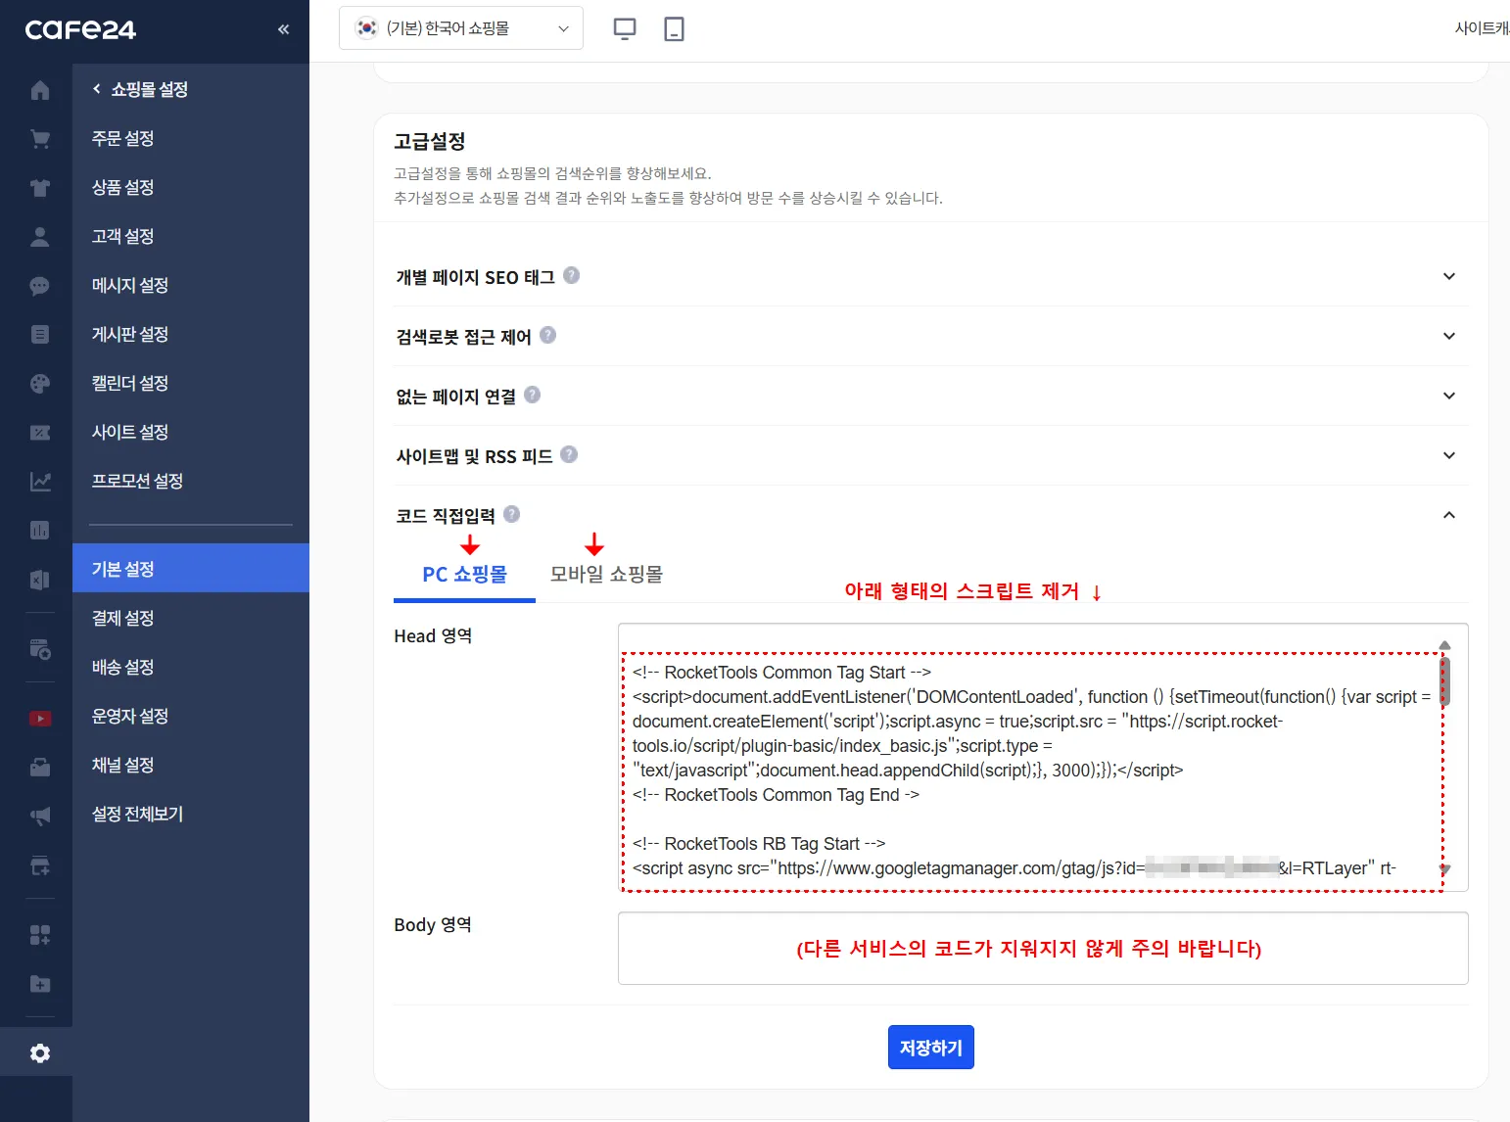Go back via 쇼핑몰 설정 header

(140, 89)
